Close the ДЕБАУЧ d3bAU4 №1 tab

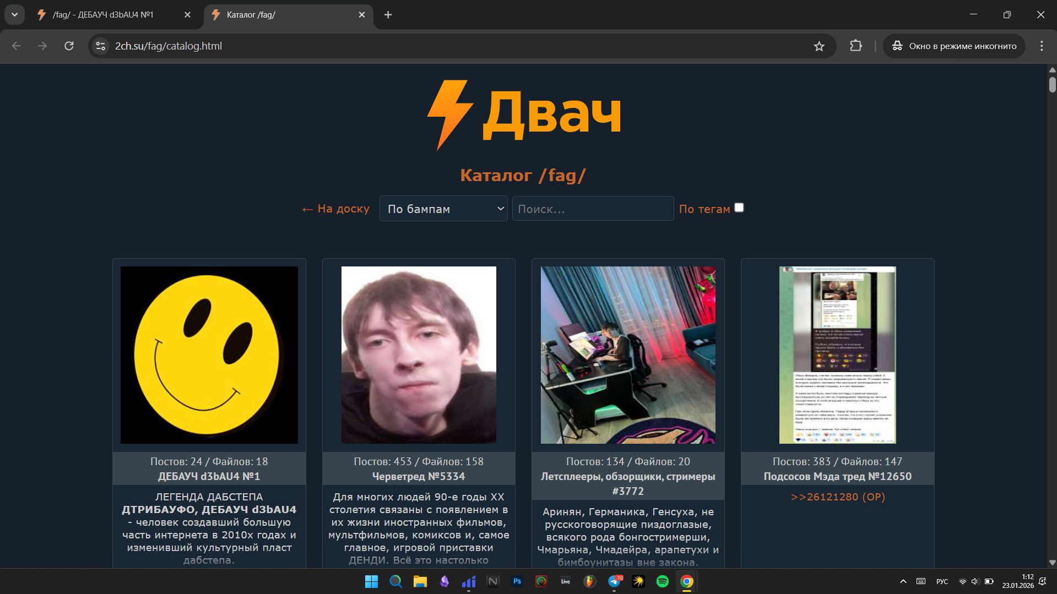point(187,15)
